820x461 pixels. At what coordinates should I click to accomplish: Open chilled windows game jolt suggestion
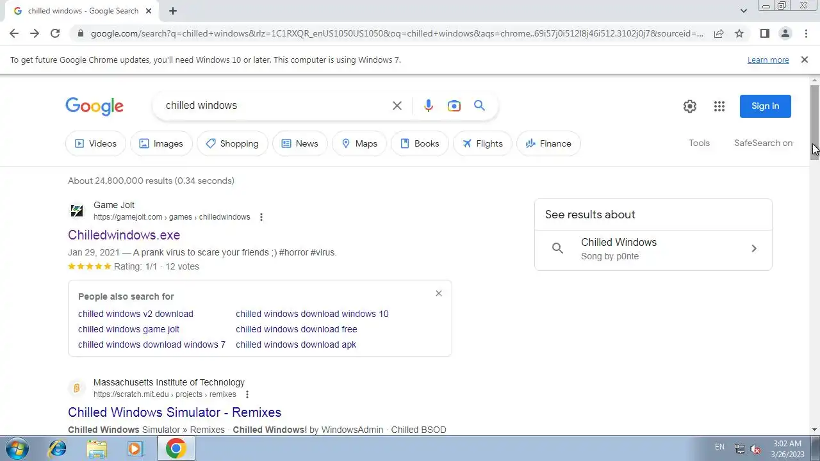click(129, 329)
